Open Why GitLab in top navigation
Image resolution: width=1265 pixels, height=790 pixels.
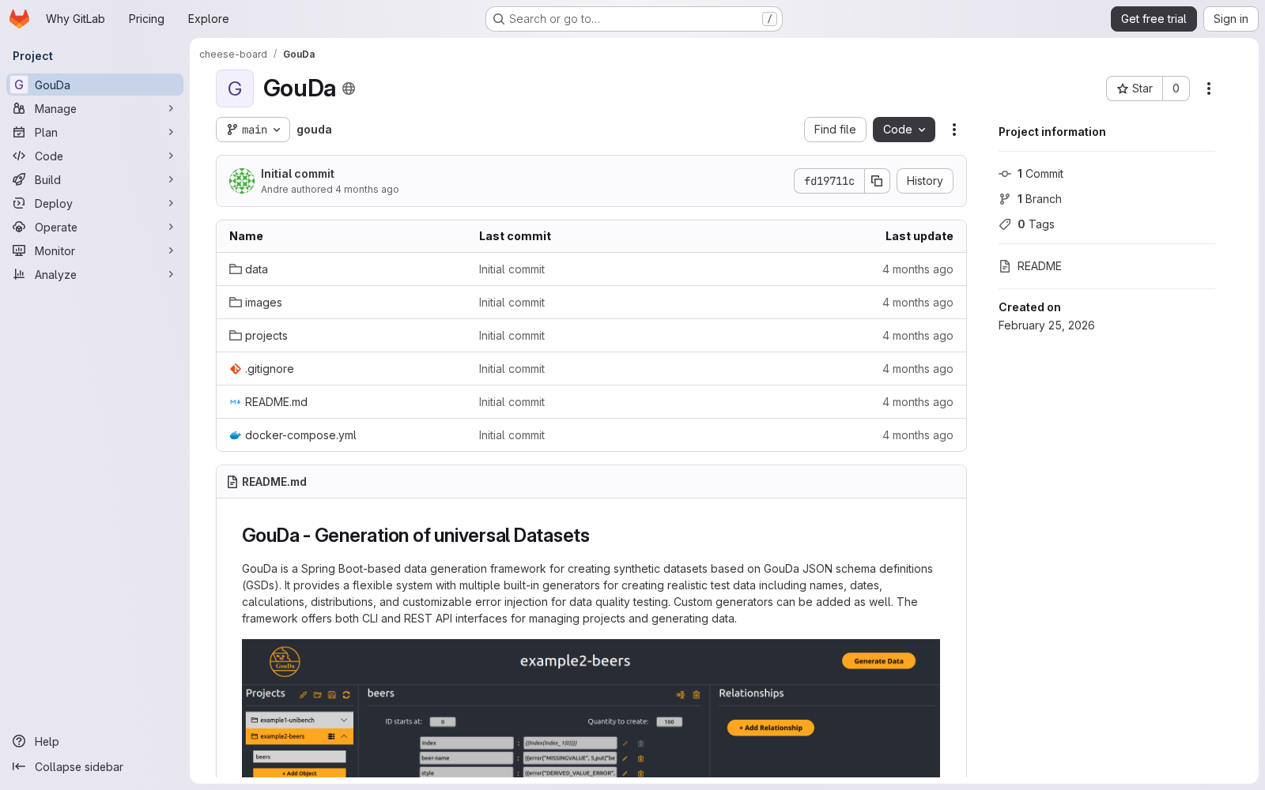(75, 19)
